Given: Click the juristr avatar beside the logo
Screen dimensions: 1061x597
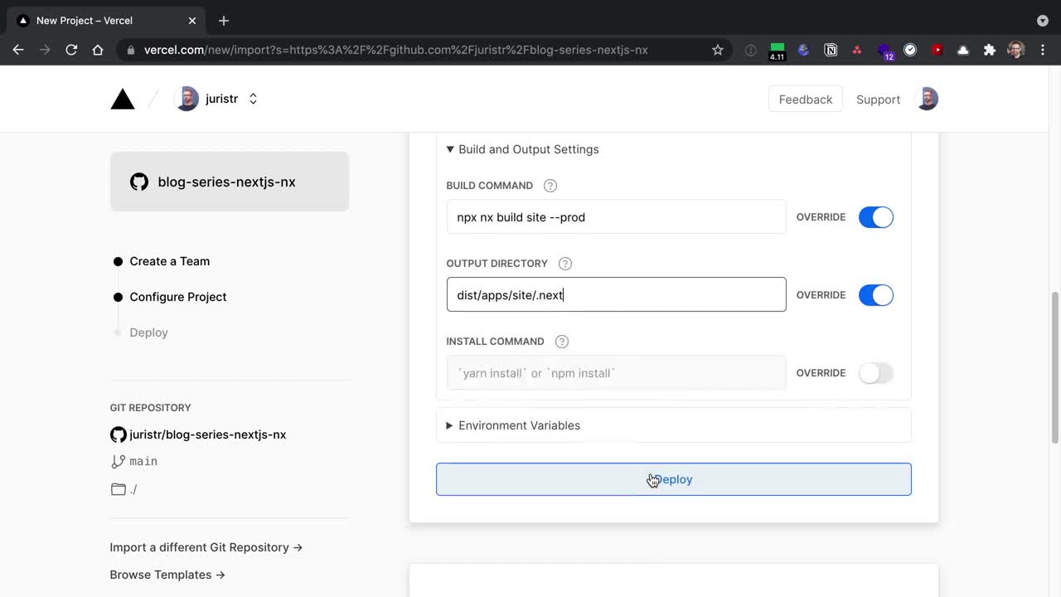Looking at the screenshot, I should pyautogui.click(x=187, y=99).
